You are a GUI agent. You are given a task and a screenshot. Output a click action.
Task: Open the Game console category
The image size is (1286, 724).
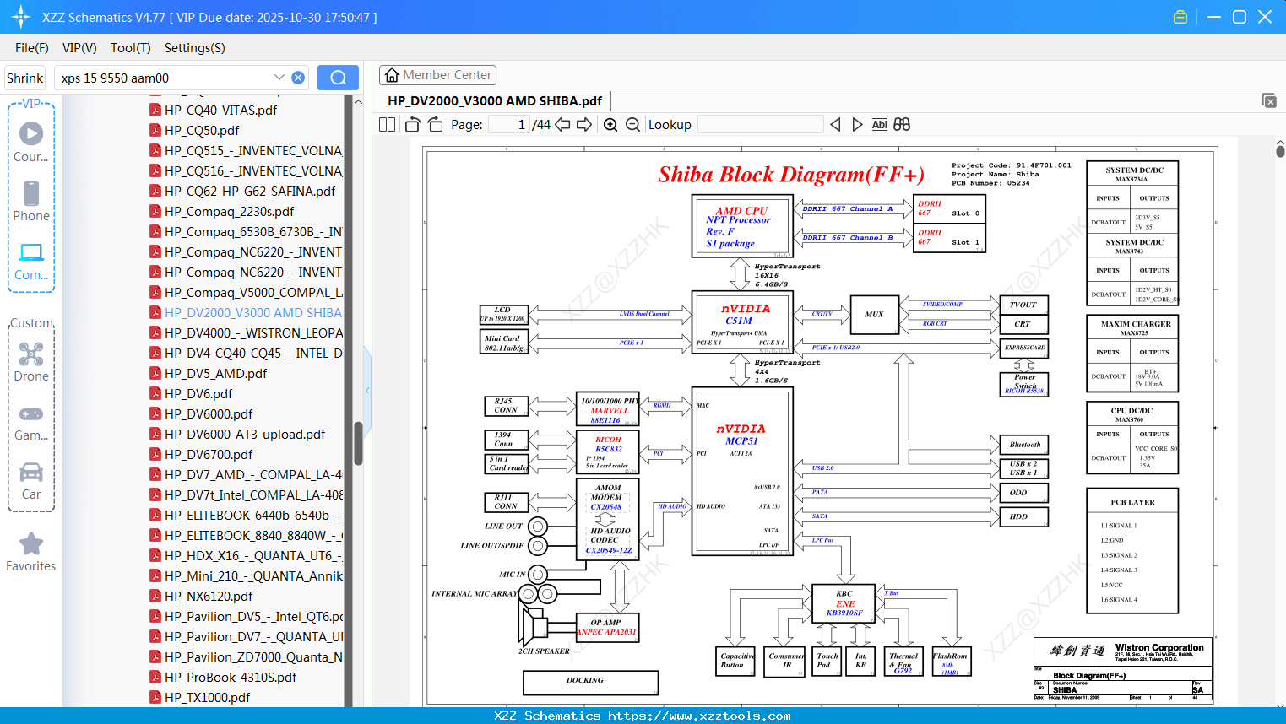pos(31,423)
